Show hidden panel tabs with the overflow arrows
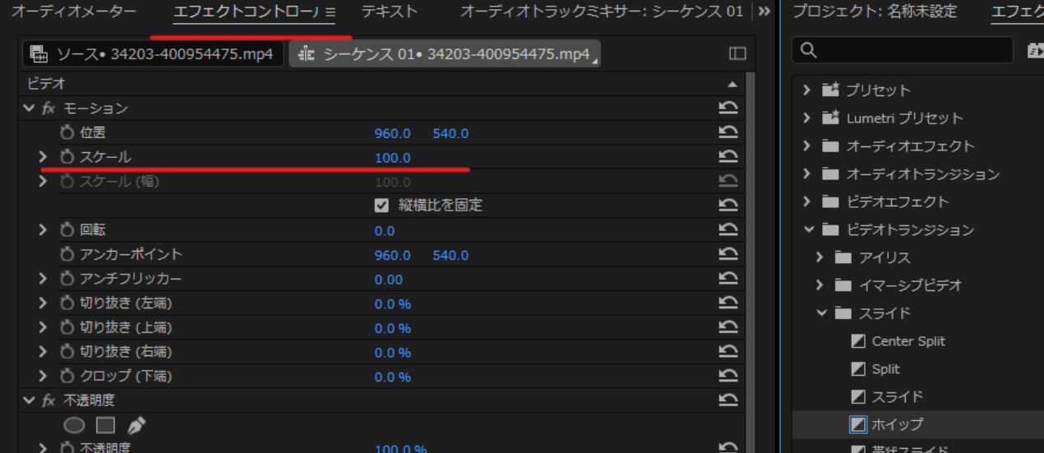The image size is (1044, 453). point(764,12)
